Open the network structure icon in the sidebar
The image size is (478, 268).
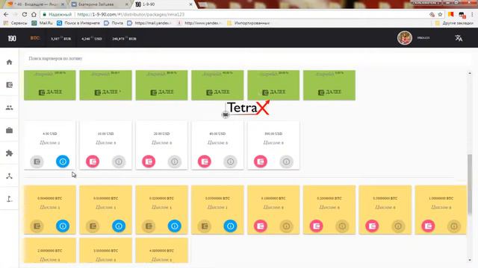pyautogui.click(x=10, y=176)
